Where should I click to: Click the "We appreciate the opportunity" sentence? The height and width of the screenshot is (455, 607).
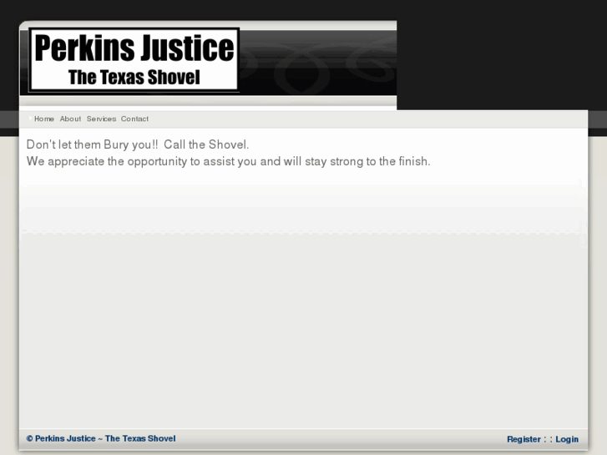click(229, 161)
